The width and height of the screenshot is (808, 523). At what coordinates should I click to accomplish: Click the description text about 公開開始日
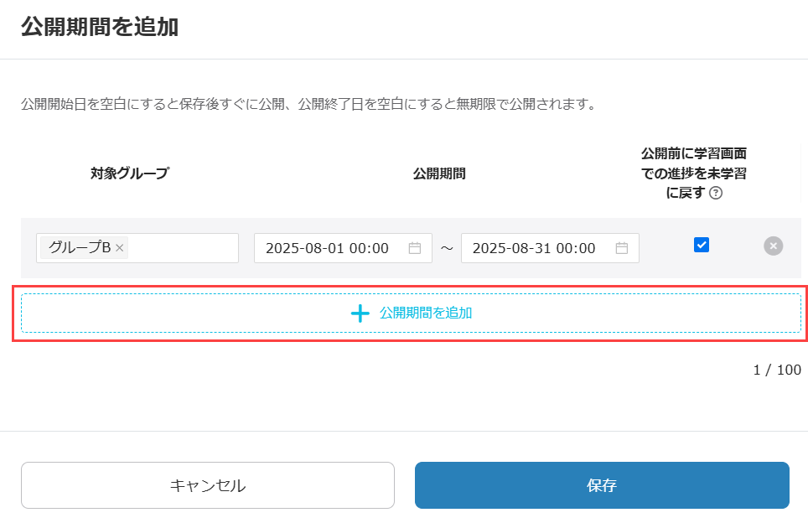tap(308, 106)
